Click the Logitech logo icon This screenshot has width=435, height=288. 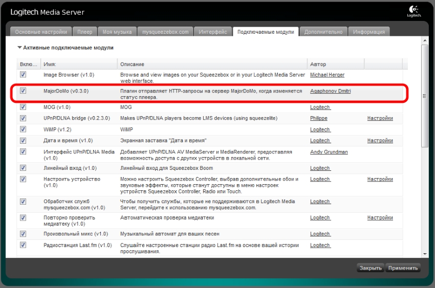tap(414, 12)
